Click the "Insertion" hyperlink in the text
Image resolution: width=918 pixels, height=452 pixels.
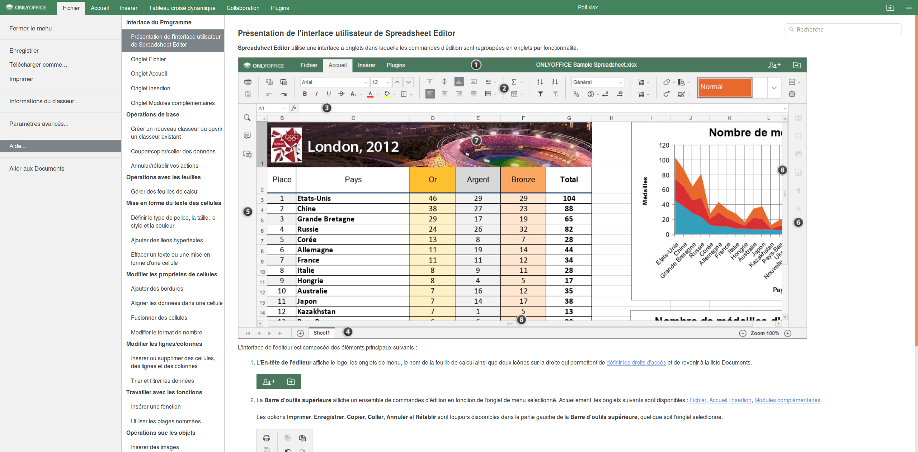pyautogui.click(x=740, y=400)
